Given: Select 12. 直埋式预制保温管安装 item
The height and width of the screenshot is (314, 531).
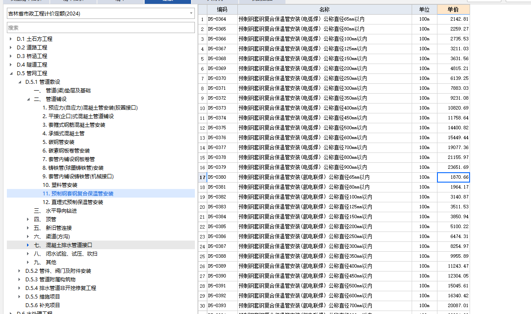Looking at the screenshot, I should (73, 202).
